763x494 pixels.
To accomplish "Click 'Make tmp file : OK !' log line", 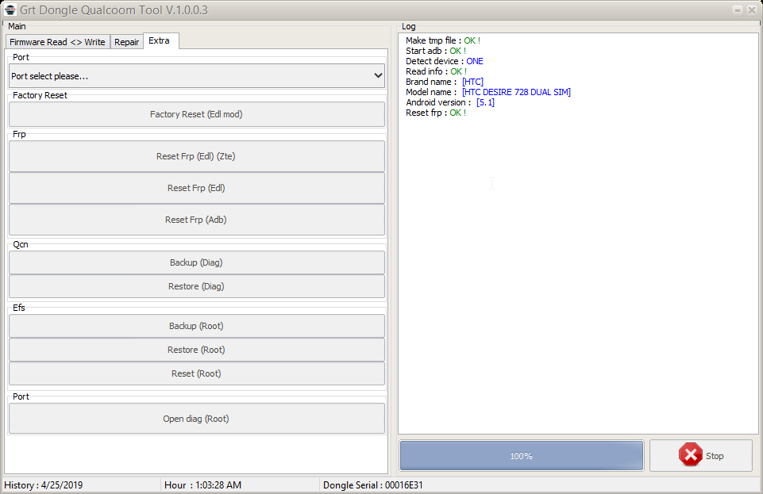I will pos(443,40).
